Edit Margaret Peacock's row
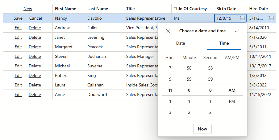Screen dimensions: 279x140 pyautogui.click(x=18, y=47)
